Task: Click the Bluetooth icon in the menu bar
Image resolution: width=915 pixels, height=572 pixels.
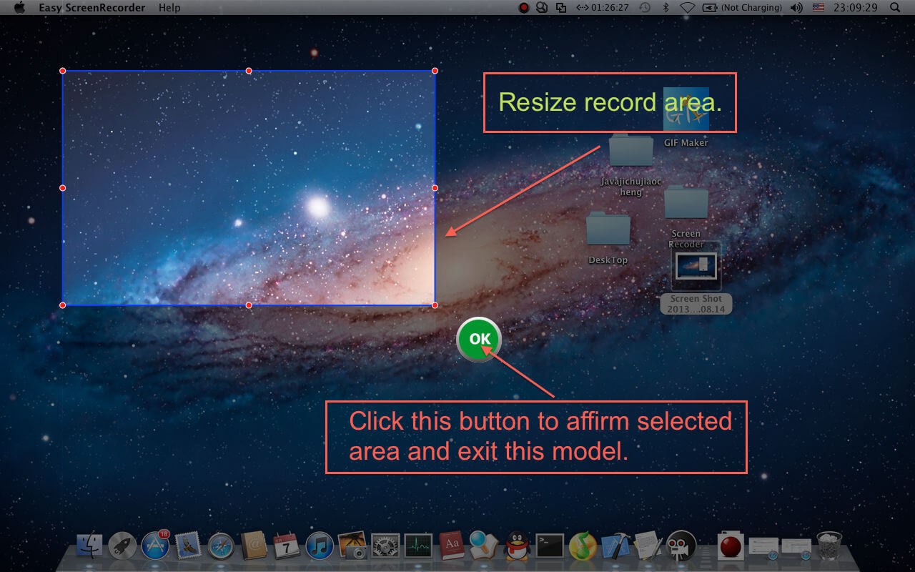Action: [x=666, y=7]
